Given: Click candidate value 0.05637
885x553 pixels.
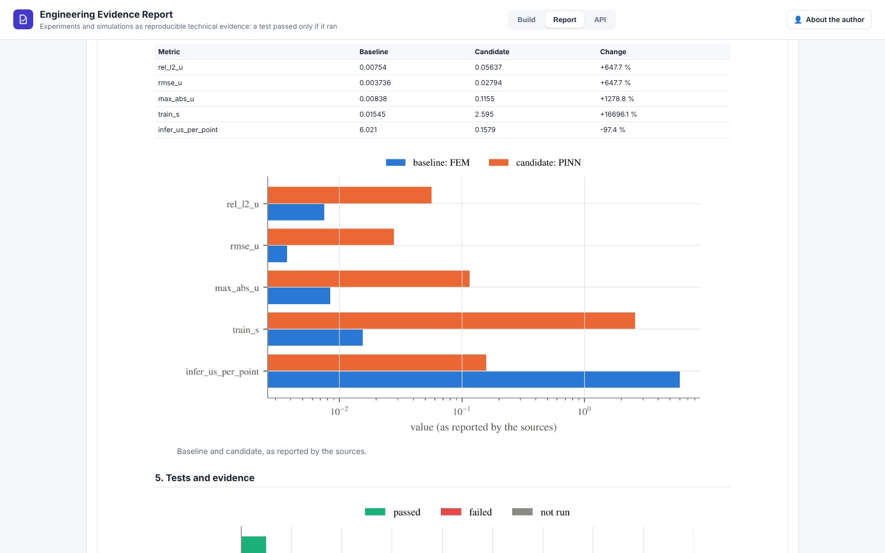Looking at the screenshot, I should [x=488, y=67].
